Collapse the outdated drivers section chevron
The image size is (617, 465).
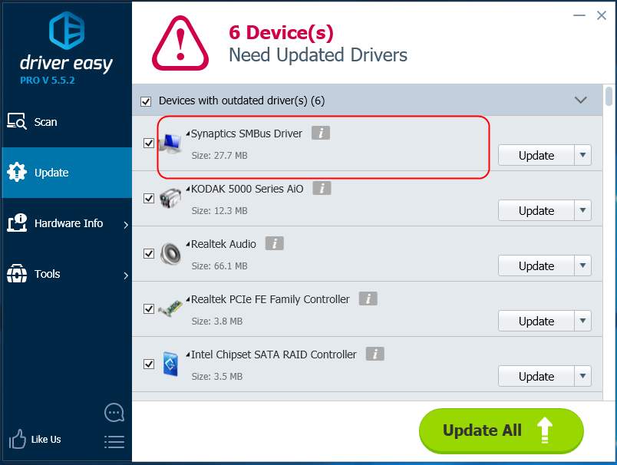(580, 100)
